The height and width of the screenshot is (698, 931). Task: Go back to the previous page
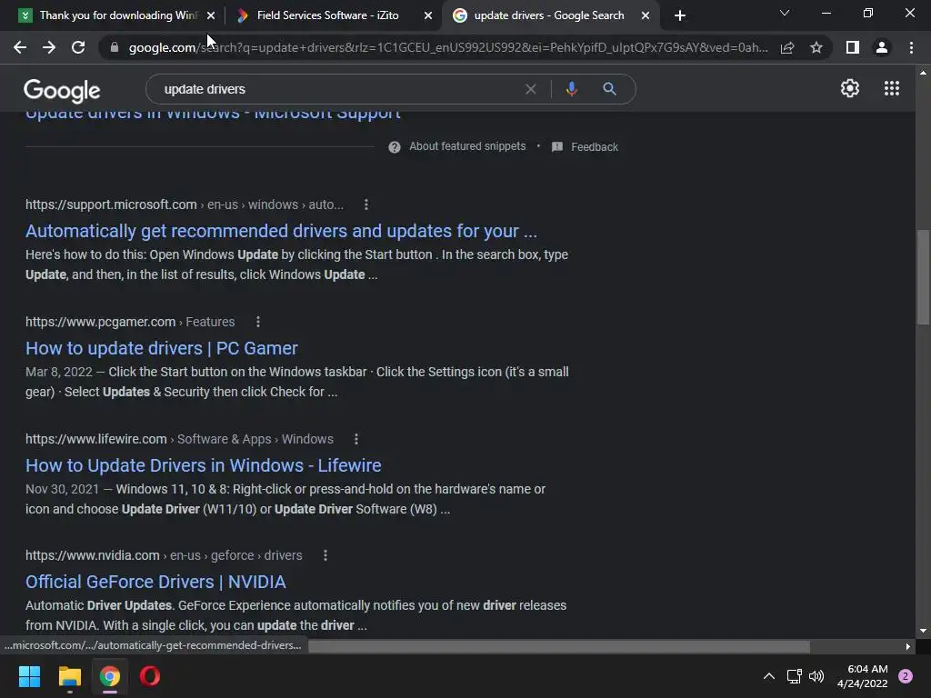coord(20,47)
